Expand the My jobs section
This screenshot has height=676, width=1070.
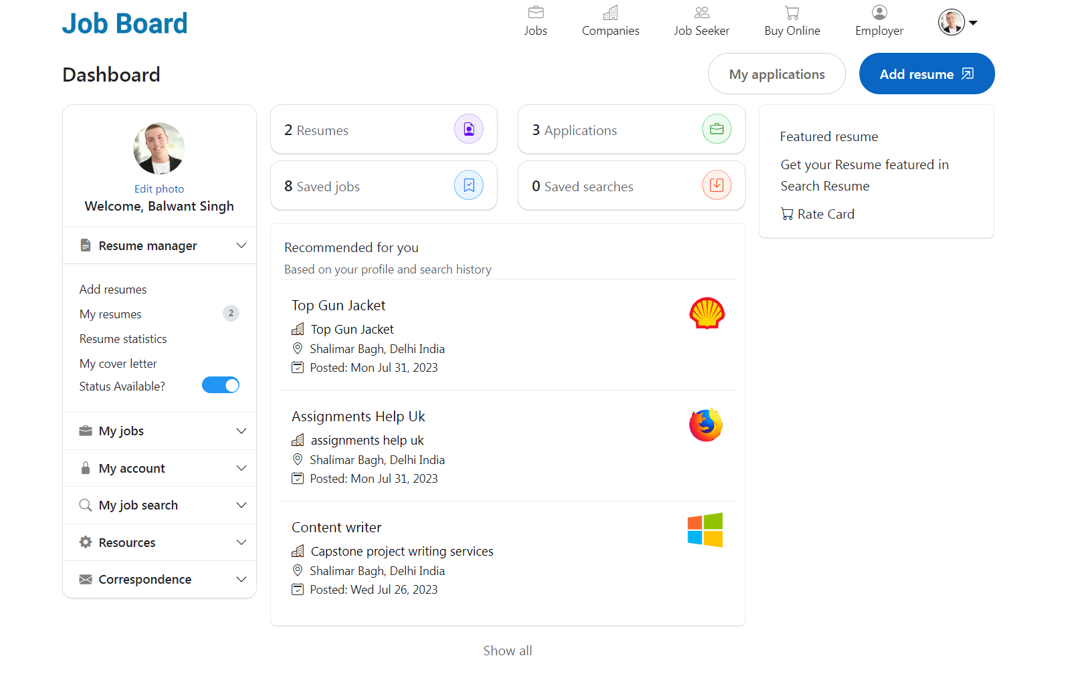coord(241,431)
